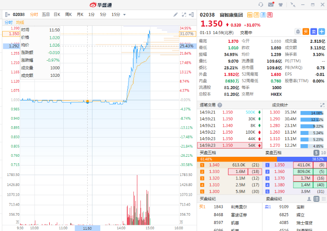Open help for 逐笔交易
The width and height of the screenshot is (327, 231).
(220, 105)
